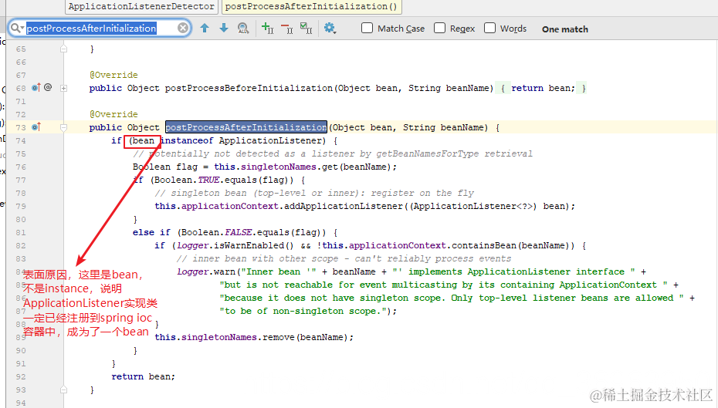
Task: Select ApplicationListenerDetector breadcrumb
Action: click(141, 6)
